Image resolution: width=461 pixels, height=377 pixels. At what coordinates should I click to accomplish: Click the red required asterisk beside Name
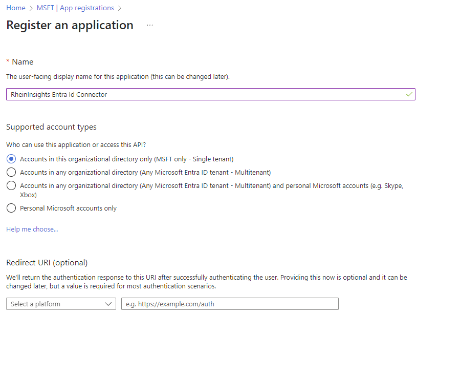click(x=8, y=62)
